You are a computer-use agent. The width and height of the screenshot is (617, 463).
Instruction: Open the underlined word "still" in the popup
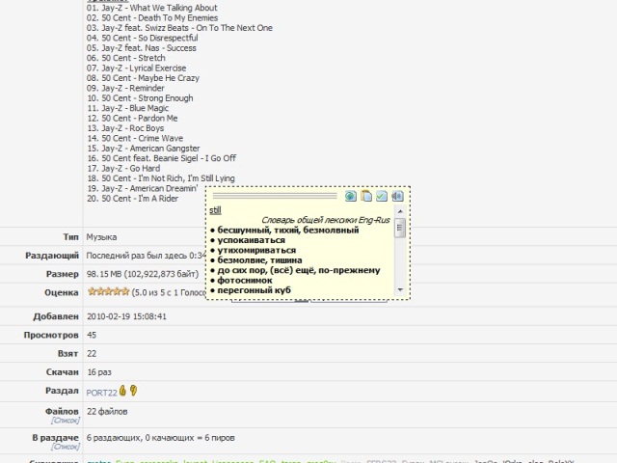(215, 210)
